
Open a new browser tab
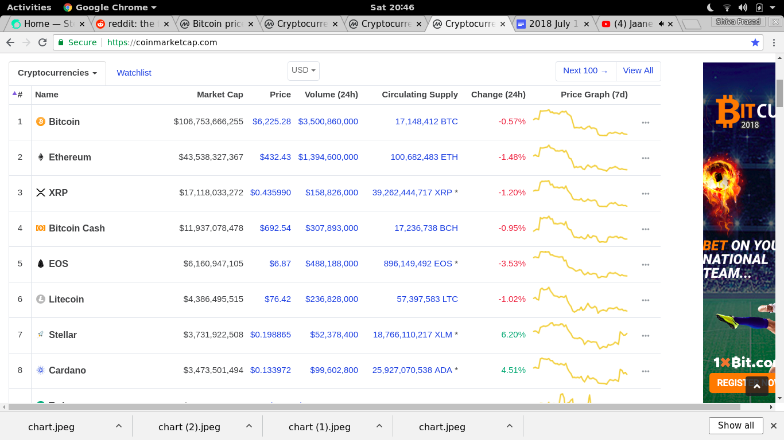tap(692, 24)
